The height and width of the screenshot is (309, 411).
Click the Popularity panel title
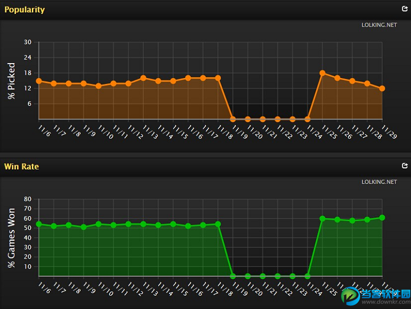pos(25,10)
